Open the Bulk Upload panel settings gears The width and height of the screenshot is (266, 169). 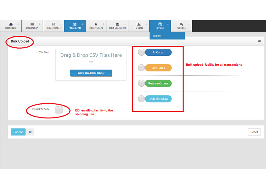(x=259, y=41)
